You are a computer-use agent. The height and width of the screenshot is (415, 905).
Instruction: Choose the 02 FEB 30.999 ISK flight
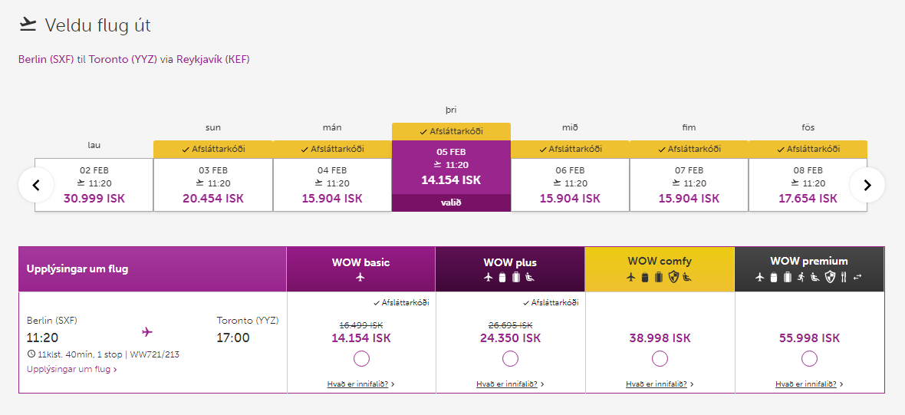click(x=94, y=184)
